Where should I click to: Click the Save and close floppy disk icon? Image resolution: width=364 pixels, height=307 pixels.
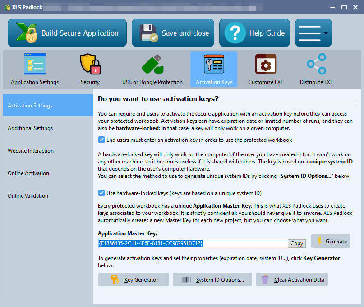point(148,33)
